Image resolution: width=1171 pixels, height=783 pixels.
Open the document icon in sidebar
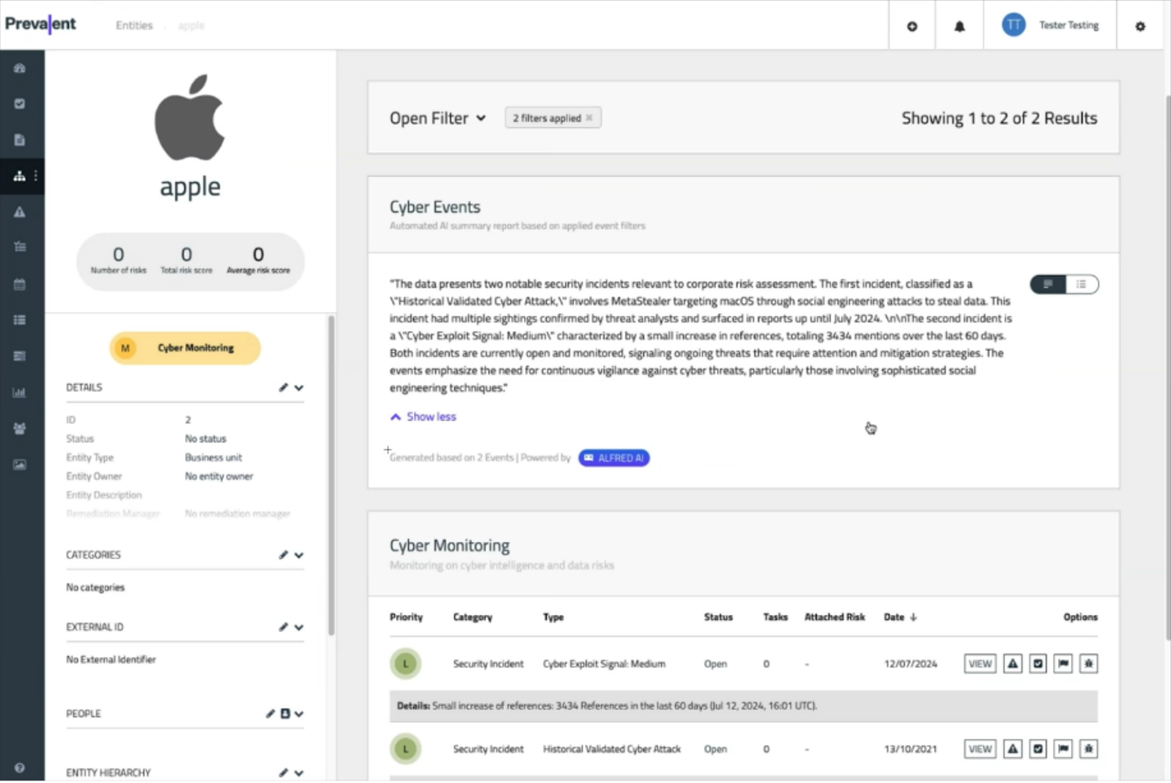pos(20,140)
